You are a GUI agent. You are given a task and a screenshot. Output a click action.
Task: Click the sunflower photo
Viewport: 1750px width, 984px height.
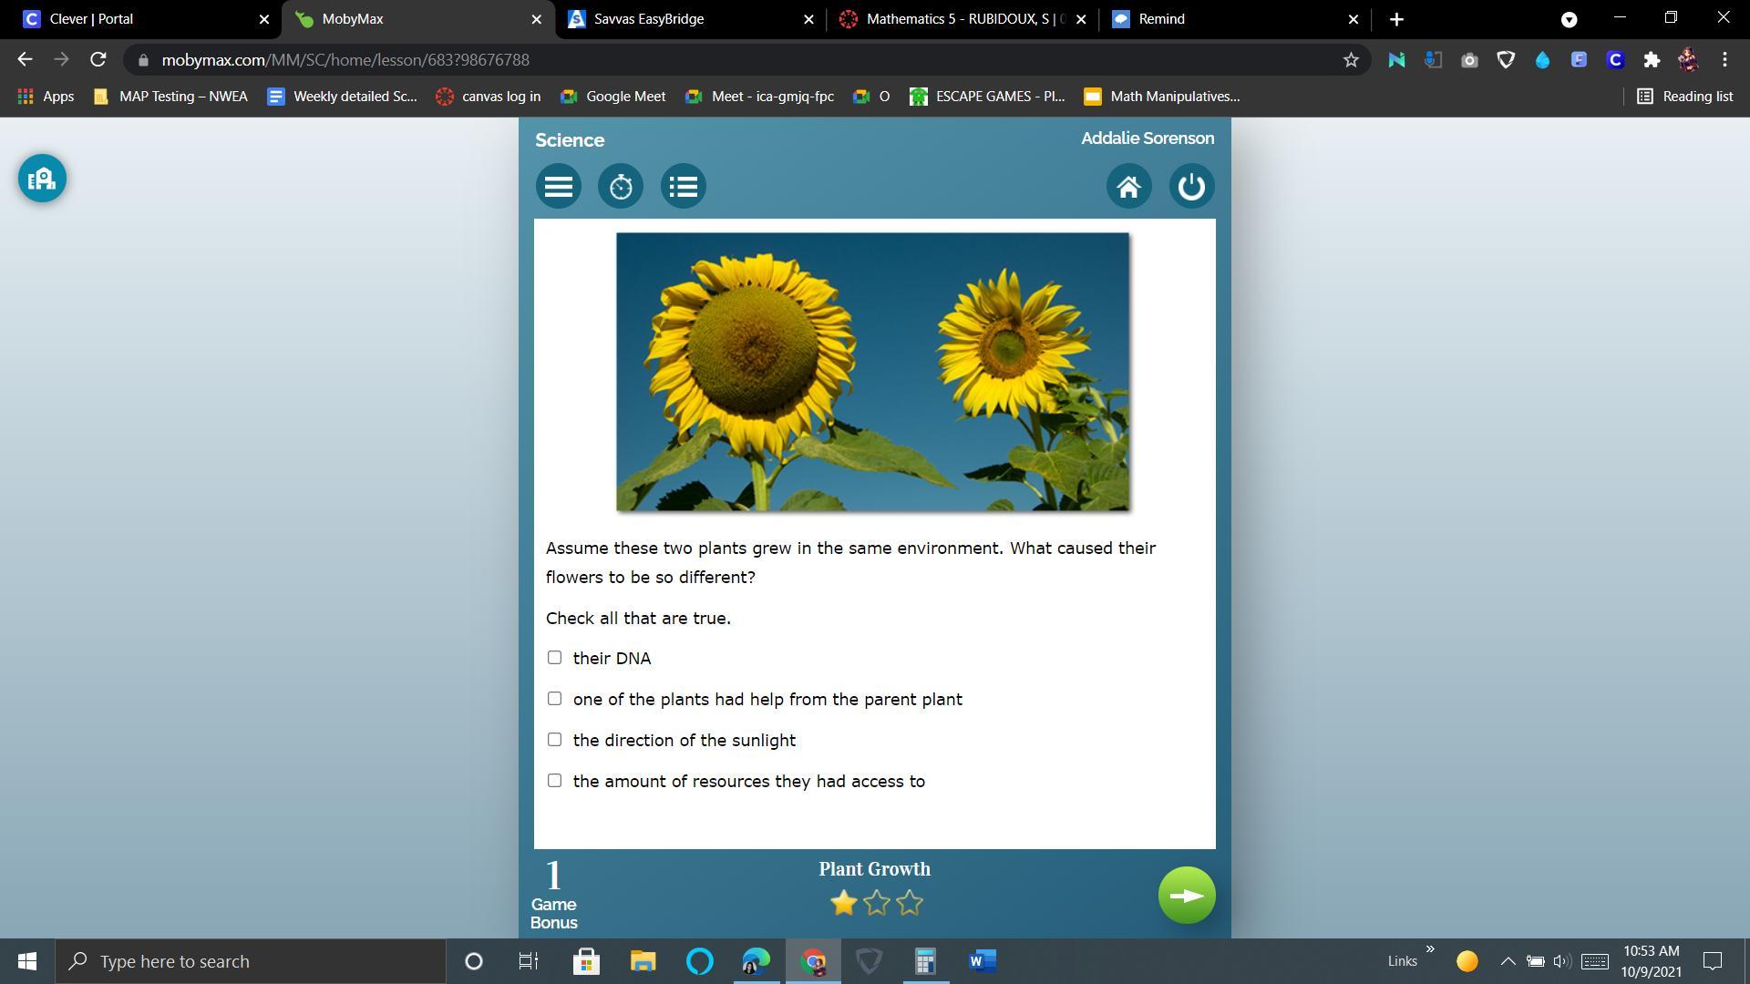point(872,372)
